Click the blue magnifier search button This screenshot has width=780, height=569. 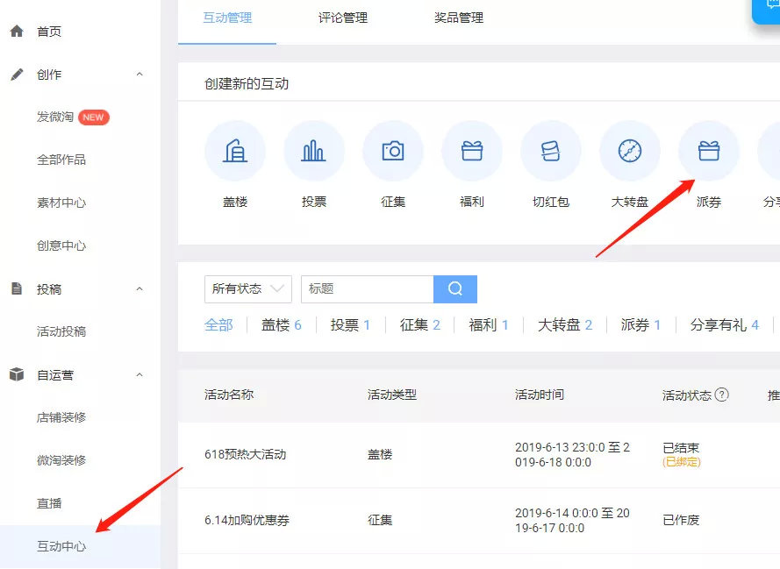(x=455, y=288)
